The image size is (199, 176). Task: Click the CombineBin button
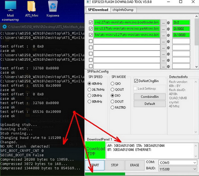150,97
